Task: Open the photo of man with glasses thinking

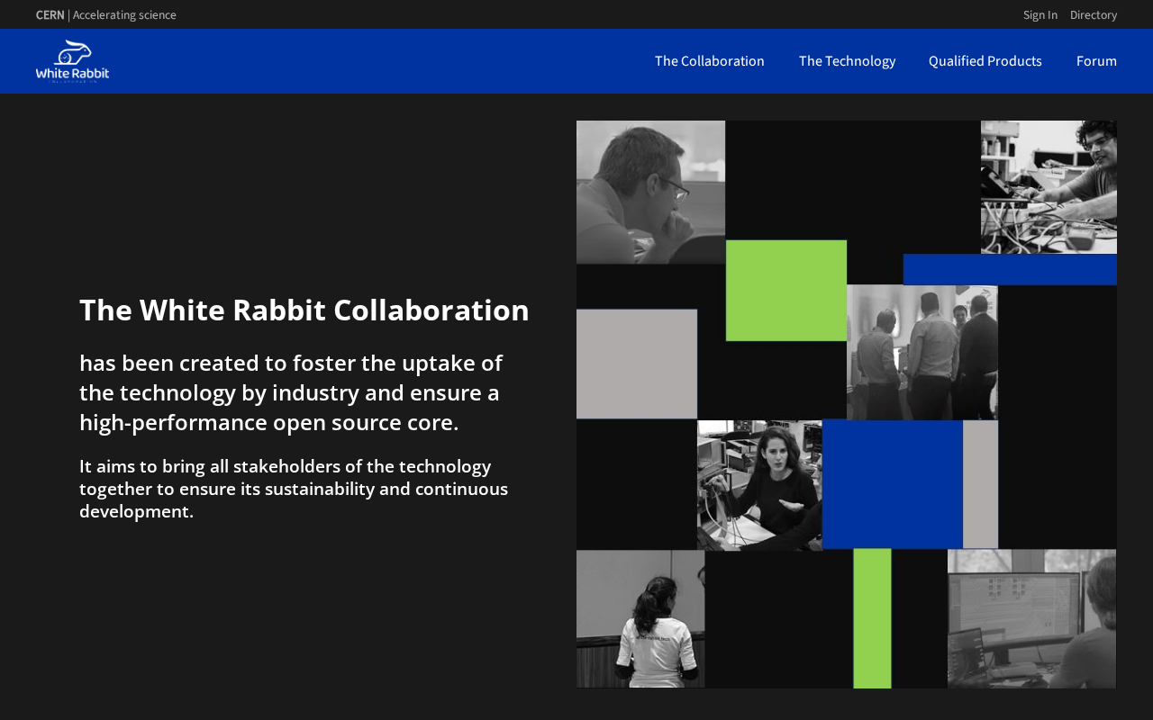Action: [x=650, y=192]
